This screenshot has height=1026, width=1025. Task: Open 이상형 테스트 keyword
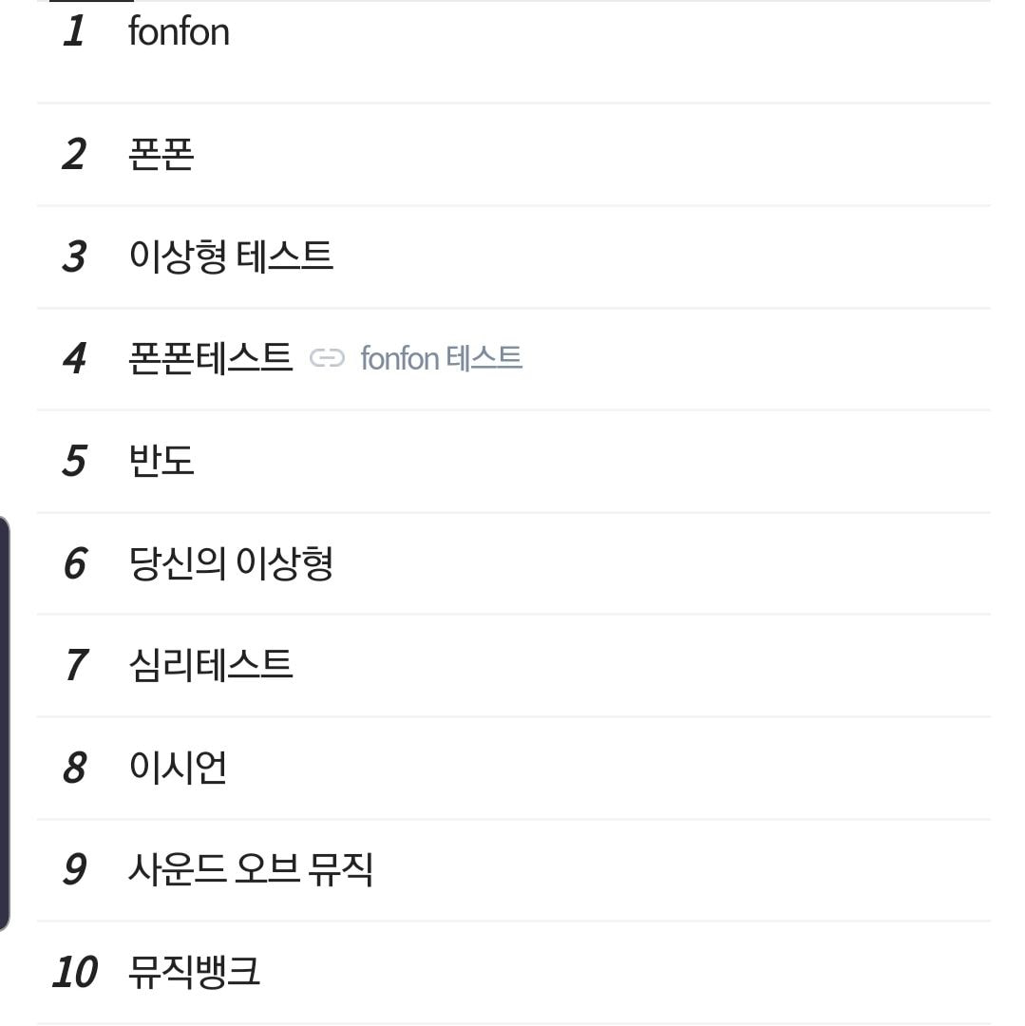tap(231, 256)
